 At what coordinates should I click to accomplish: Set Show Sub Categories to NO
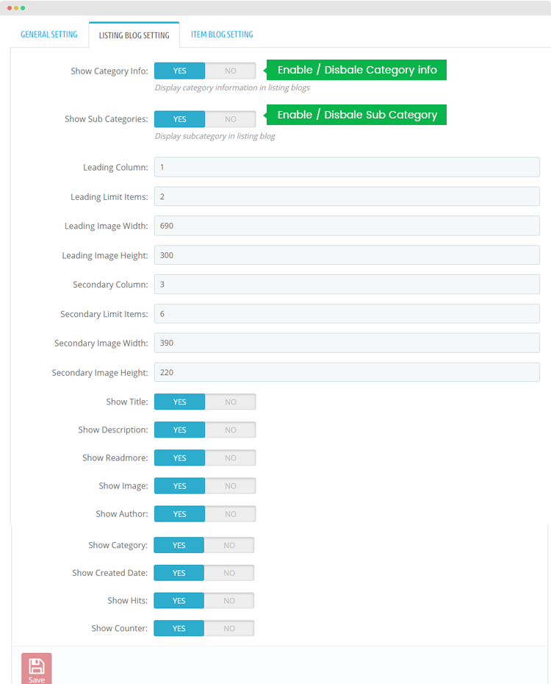click(x=231, y=119)
